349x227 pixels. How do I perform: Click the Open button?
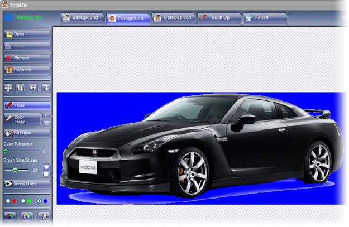[27, 35]
